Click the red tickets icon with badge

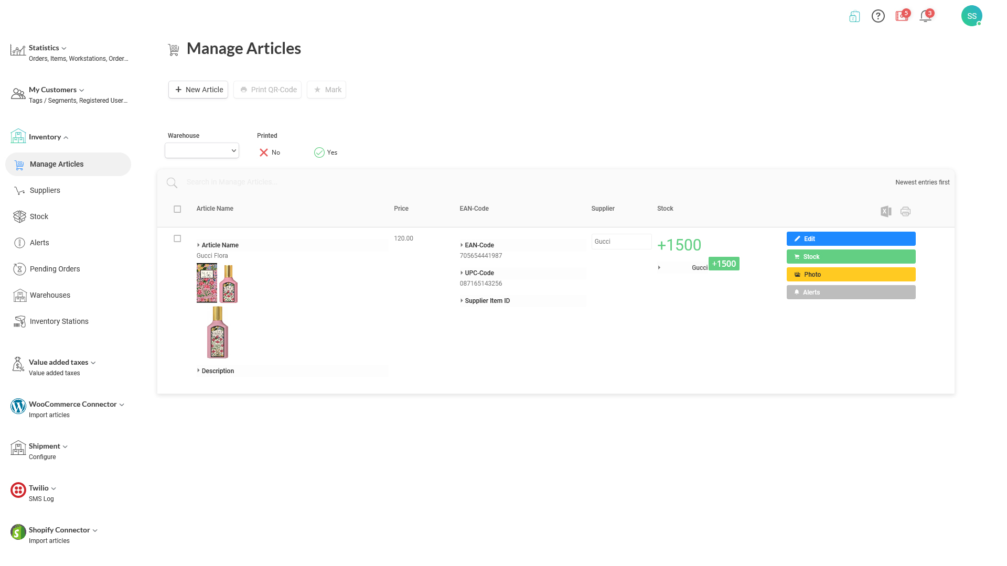coord(902,16)
